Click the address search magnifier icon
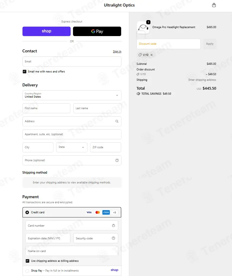The image size is (232, 276). (117, 121)
